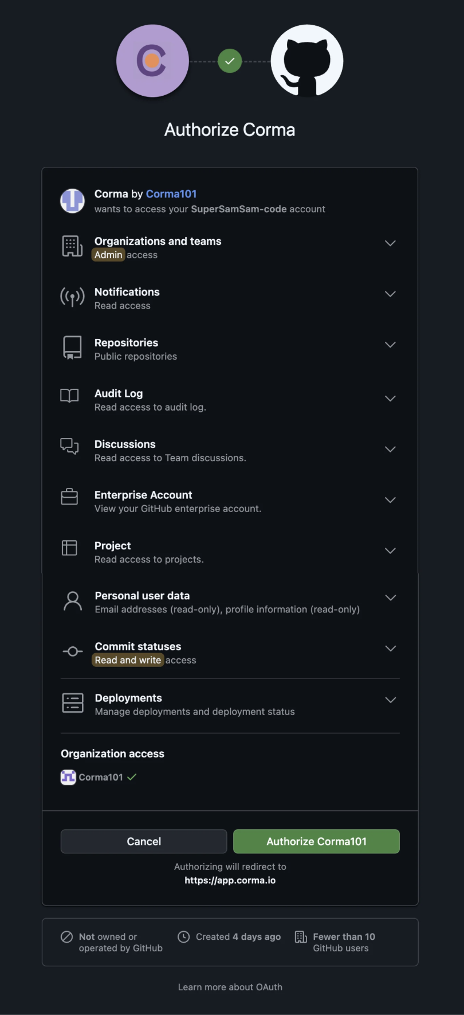Click the Discussions speech bubbles icon

coord(70,446)
